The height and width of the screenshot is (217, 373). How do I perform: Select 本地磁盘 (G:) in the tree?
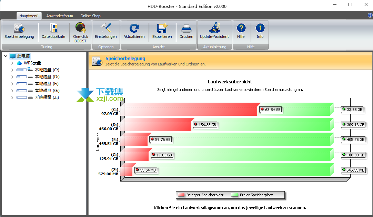47,91
